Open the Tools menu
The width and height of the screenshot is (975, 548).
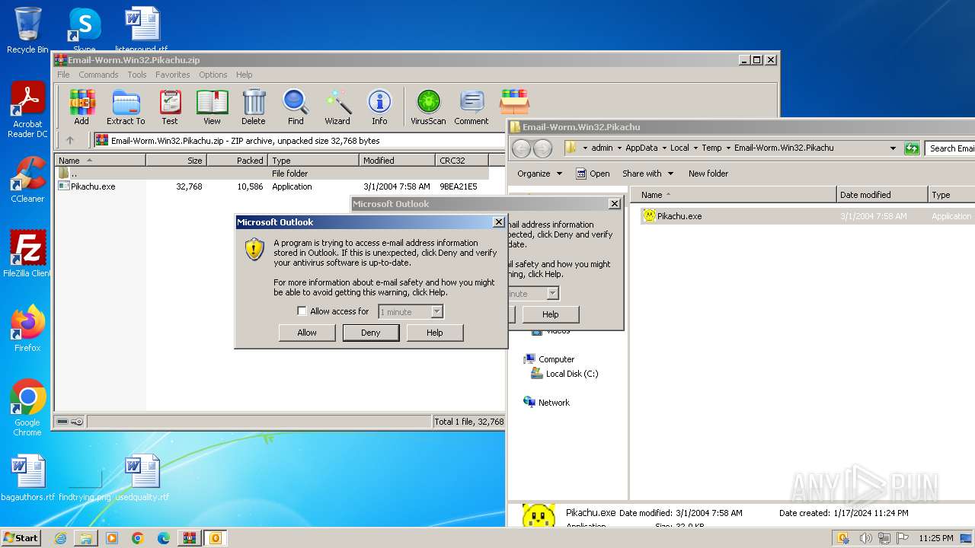tap(137, 75)
